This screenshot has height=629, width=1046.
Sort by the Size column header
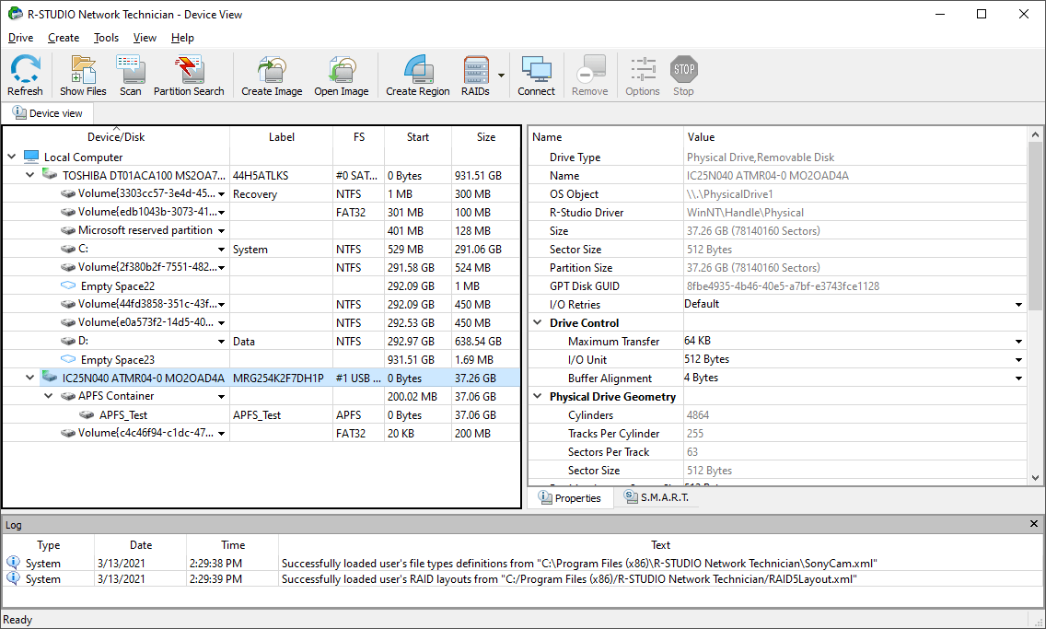pos(485,136)
